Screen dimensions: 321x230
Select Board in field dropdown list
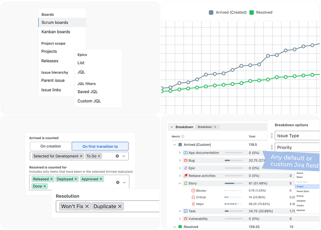click(x=300, y=177)
